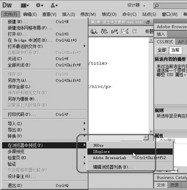
Task: Switch to the CSS样式 tab
Action: (x=165, y=42)
